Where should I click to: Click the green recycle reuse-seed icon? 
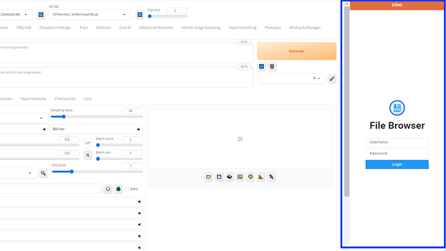118,189
